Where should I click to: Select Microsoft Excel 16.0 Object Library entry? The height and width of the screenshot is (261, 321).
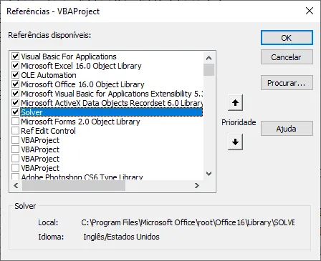click(81, 66)
